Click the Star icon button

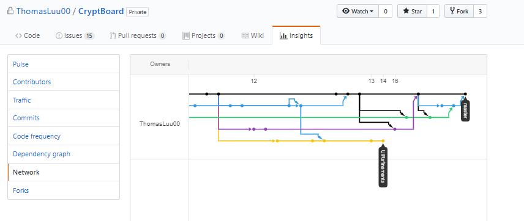click(x=412, y=12)
